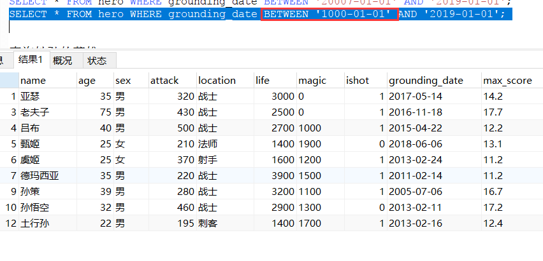Click age cell 75
Image resolution: width=543 pixels, height=261 pixels.
(x=95, y=112)
